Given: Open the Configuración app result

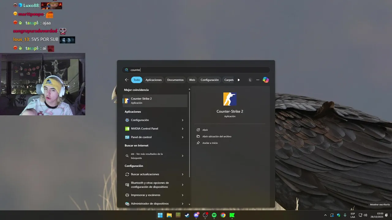Looking at the screenshot, I should 155,120.
